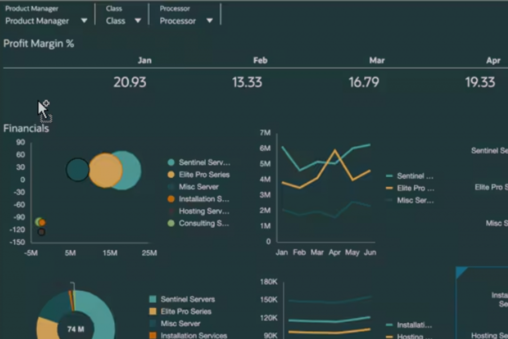Click the Misc Server line legend marker
Image resolution: width=508 pixels, height=339 pixels.
pyautogui.click(x=389, y=200)
